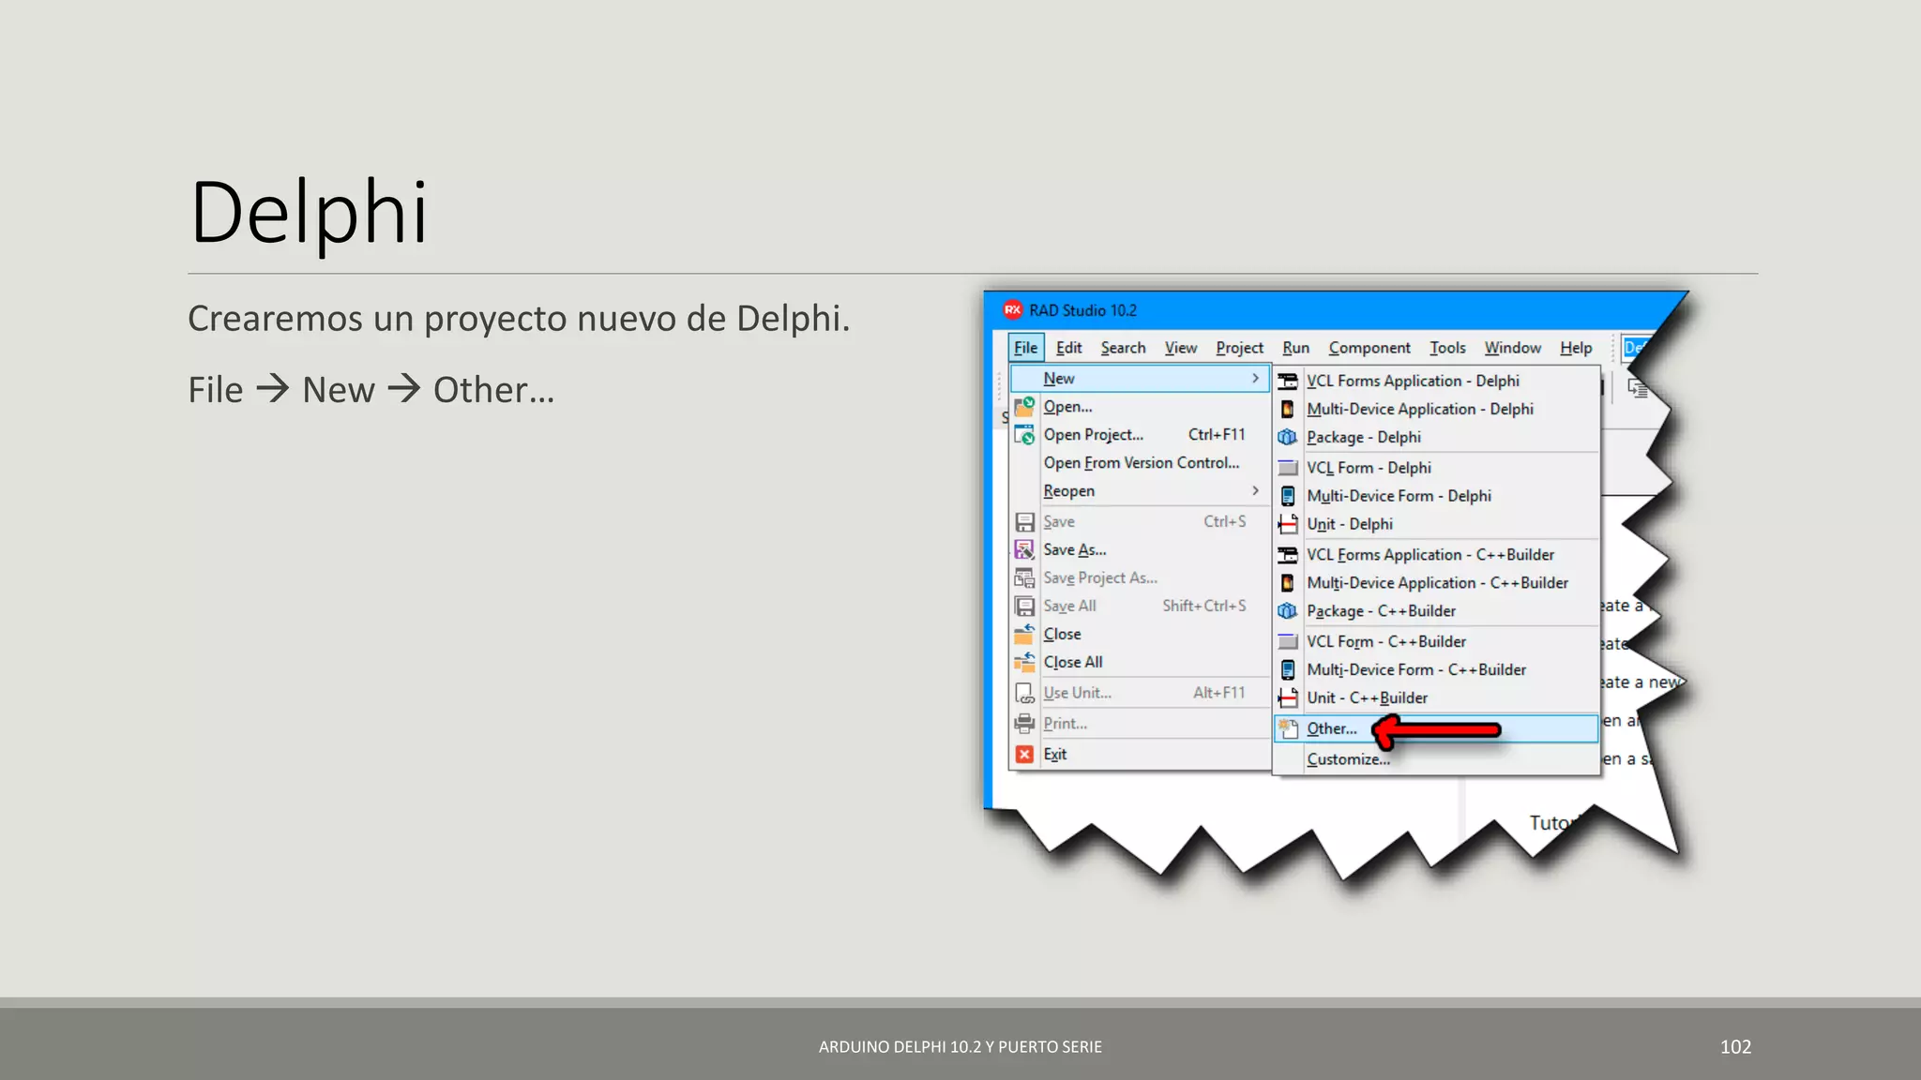Choose Open... from File menu
The image size is (1921, 1080).
[x=1140, y=407]
